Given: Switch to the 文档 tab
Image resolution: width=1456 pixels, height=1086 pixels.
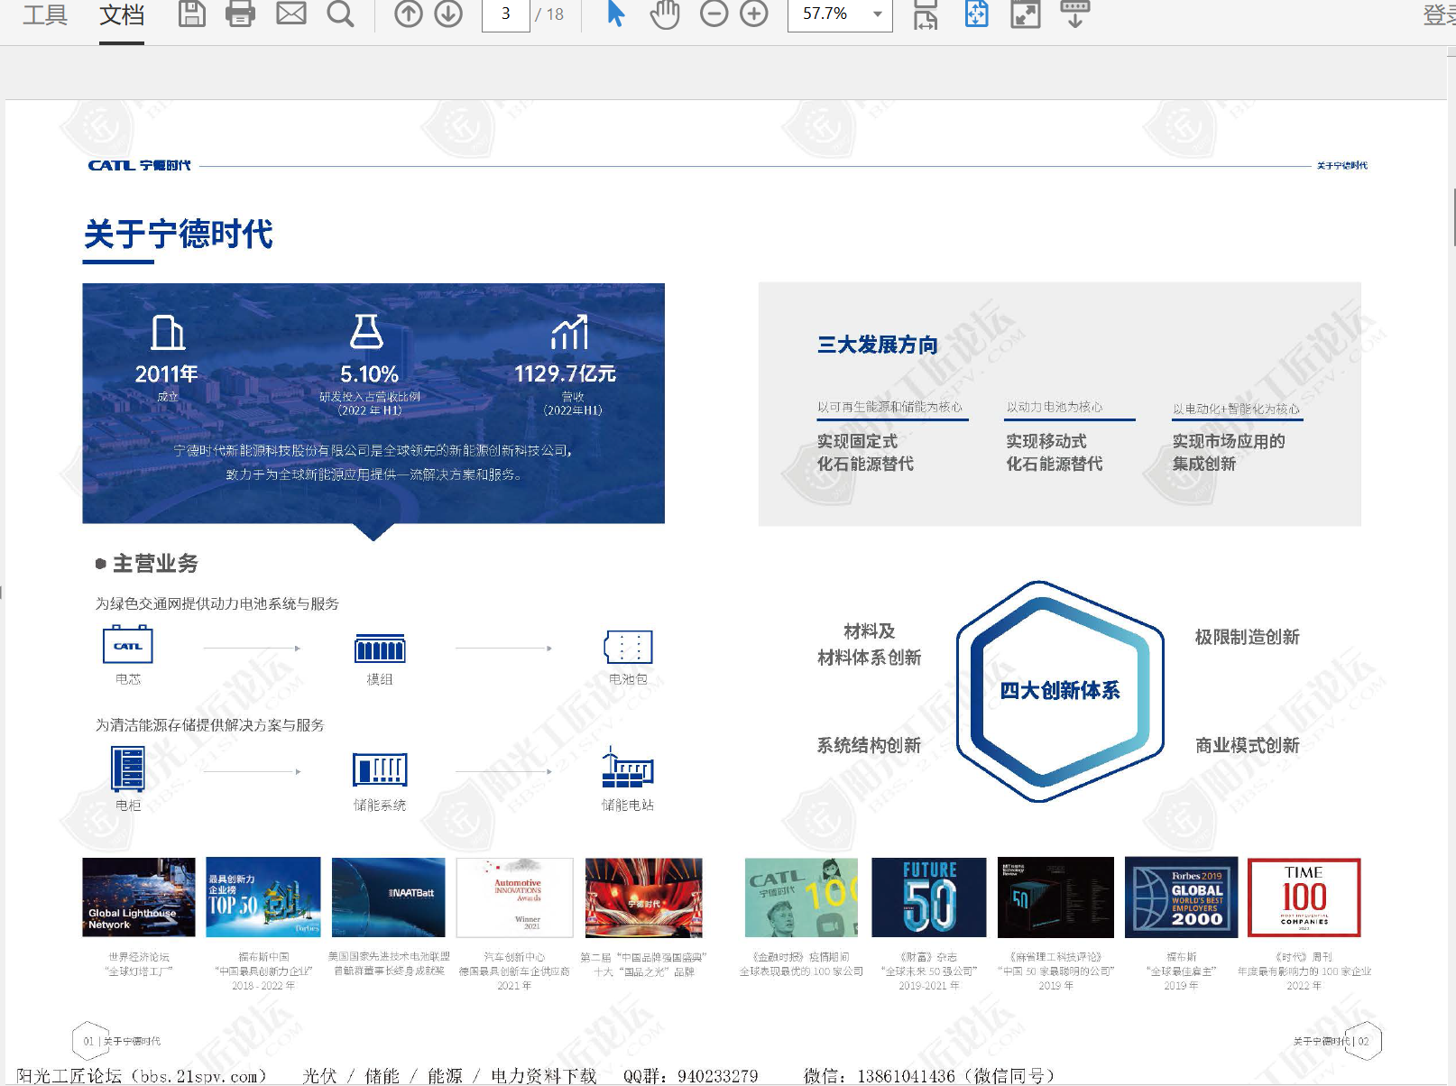Looking at the screenshot, I should pyautogui.click(x=122, y=14).
